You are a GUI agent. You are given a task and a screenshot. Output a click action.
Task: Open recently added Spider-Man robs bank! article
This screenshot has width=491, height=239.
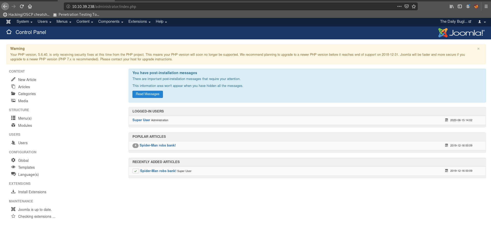click(x=158, y=171)
